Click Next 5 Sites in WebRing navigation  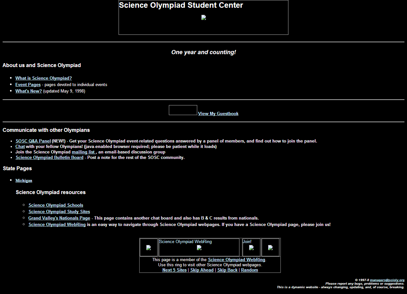(174, 270)
